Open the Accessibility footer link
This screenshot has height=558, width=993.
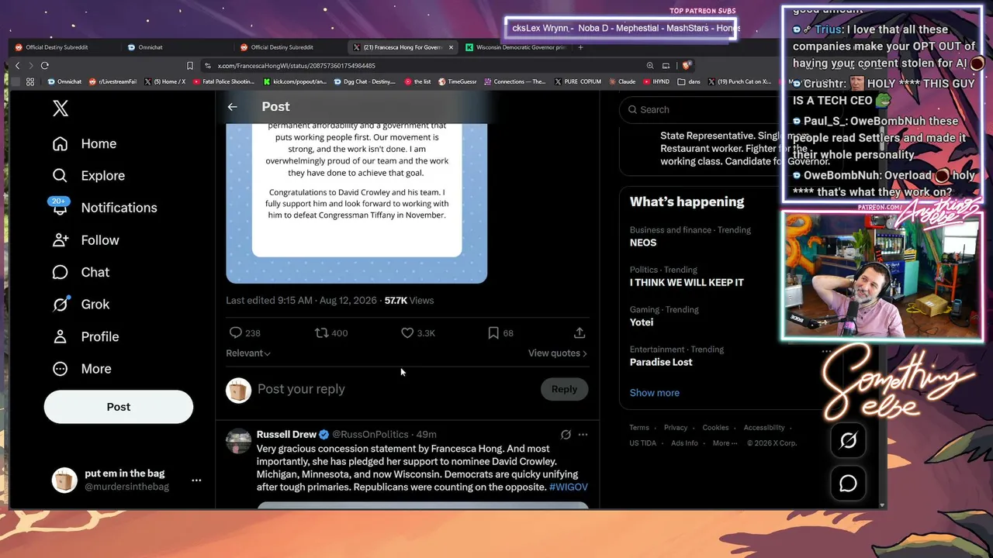coord(764,428)
